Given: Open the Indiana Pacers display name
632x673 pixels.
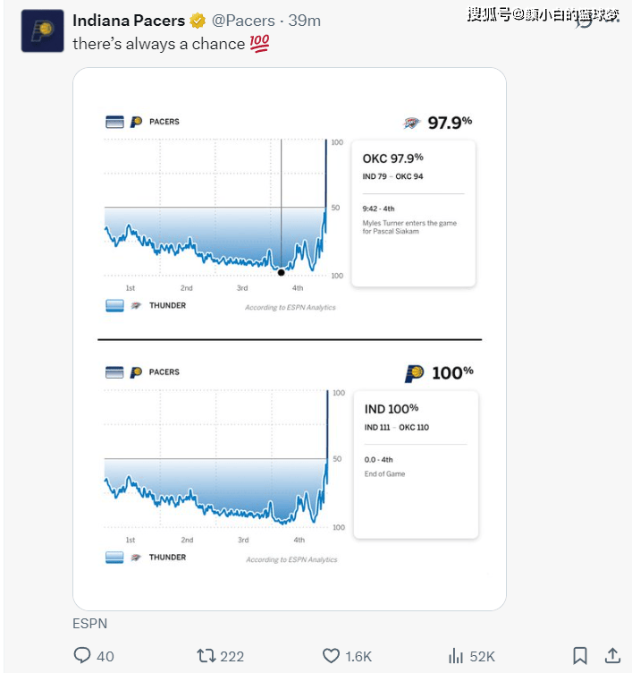Looking at the screenshot, I should (x=129, y=21).
